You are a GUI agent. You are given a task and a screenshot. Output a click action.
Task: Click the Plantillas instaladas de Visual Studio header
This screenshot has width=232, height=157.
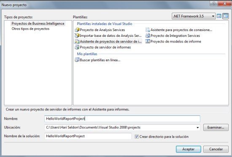pos(105,24)
